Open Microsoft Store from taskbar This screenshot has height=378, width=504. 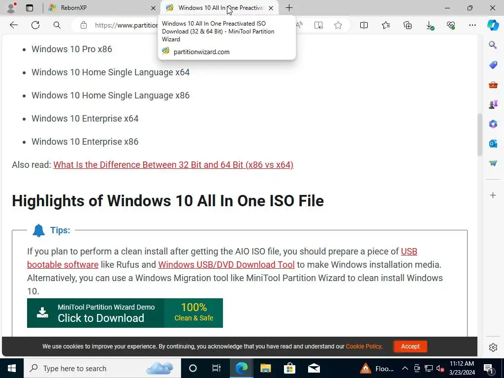[x=289, y=368]
